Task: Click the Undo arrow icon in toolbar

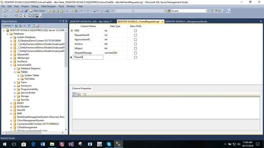Action: pos(81,11)
